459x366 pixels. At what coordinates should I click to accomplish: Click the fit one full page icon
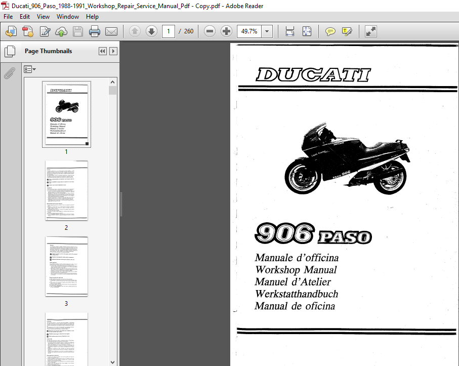[x=307, y=31]
